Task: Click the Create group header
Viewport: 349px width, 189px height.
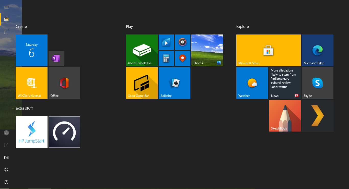Action: click(x=21, y=27)
